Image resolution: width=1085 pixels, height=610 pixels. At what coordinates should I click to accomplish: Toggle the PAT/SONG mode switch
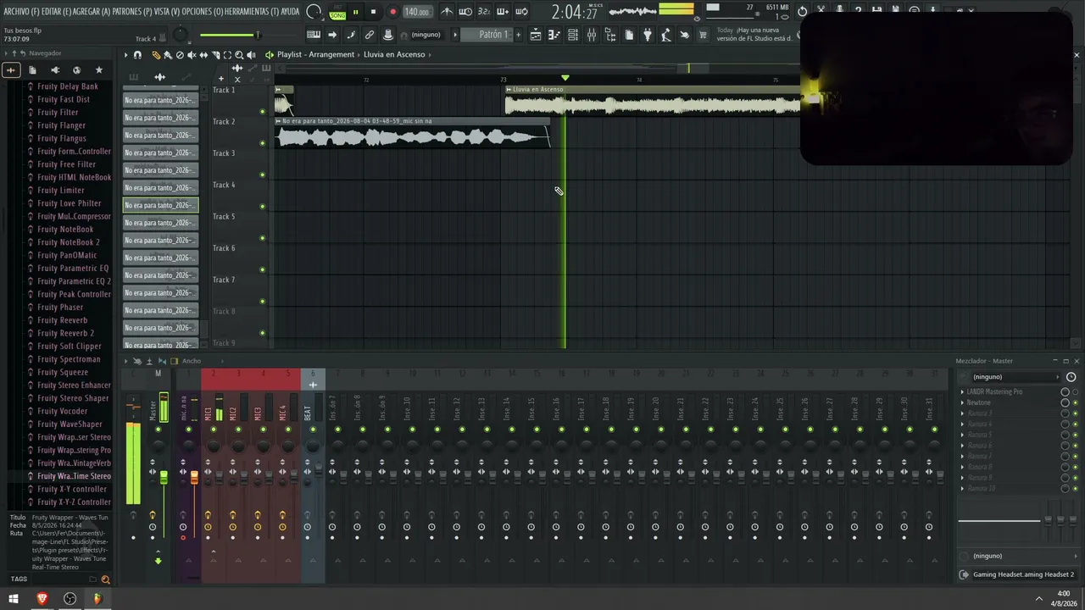tap(337, 12)
